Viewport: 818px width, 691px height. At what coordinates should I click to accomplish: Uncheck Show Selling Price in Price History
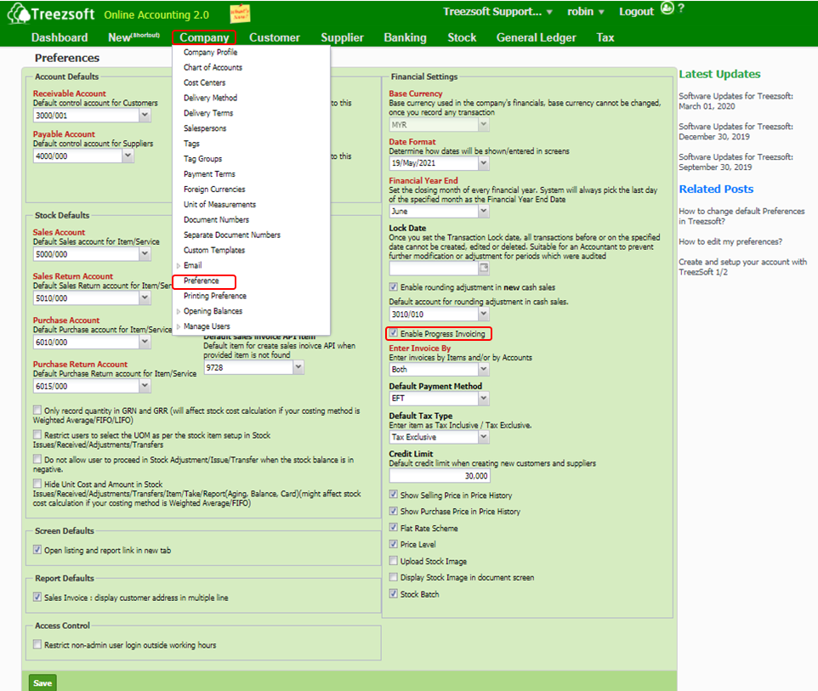[x=394, y=495]
